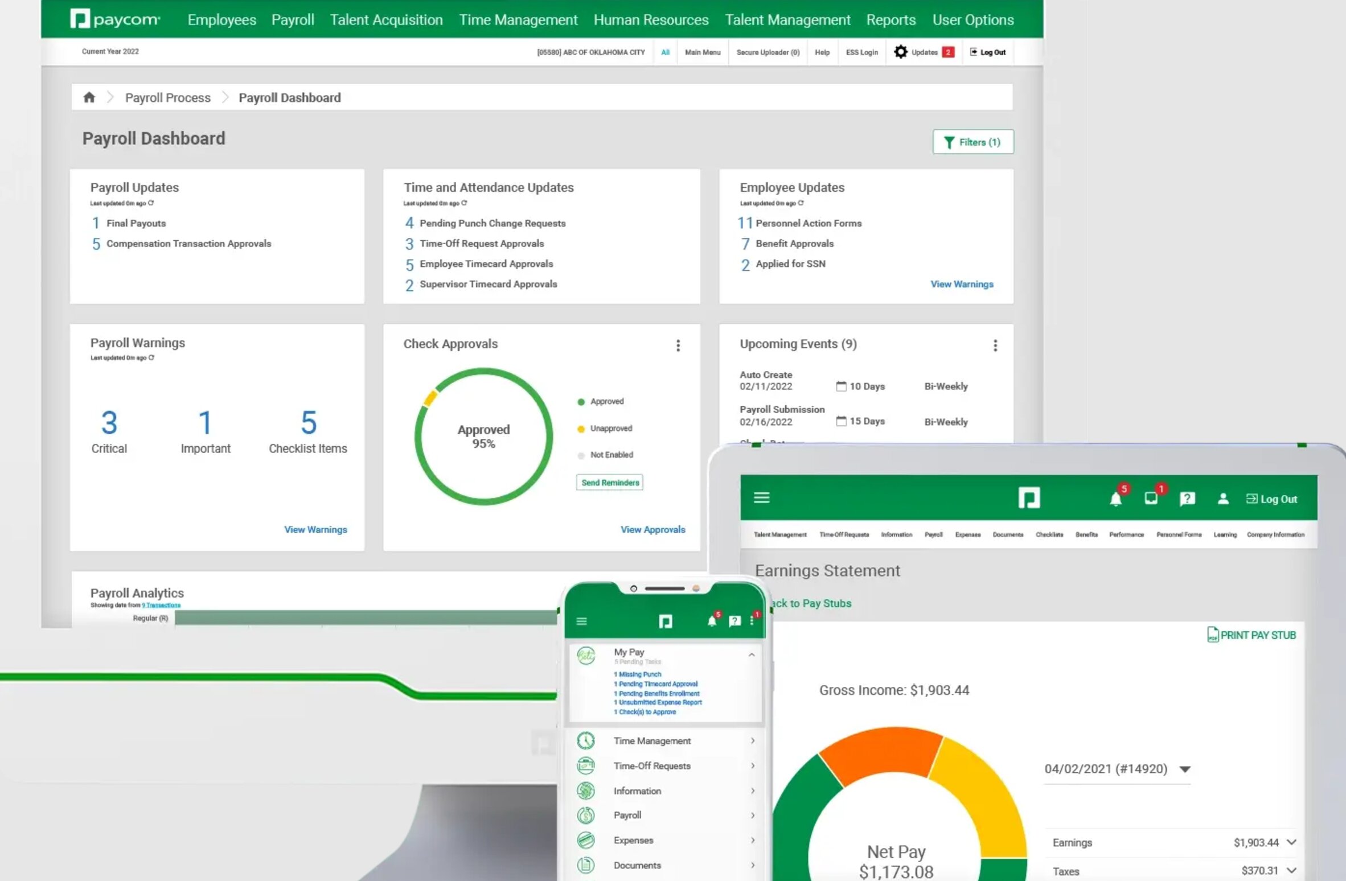Screen dimensions: 1346x881
Task: Expand Time Management on phone menu
Action: click(752, 740)
